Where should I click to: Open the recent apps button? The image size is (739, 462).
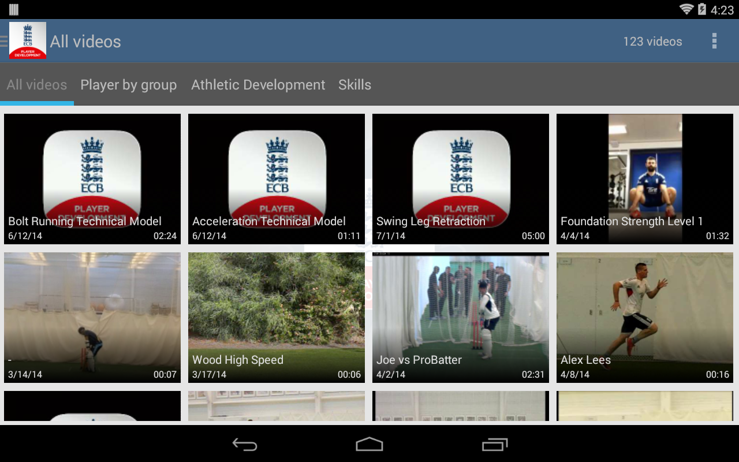(495, 444)
